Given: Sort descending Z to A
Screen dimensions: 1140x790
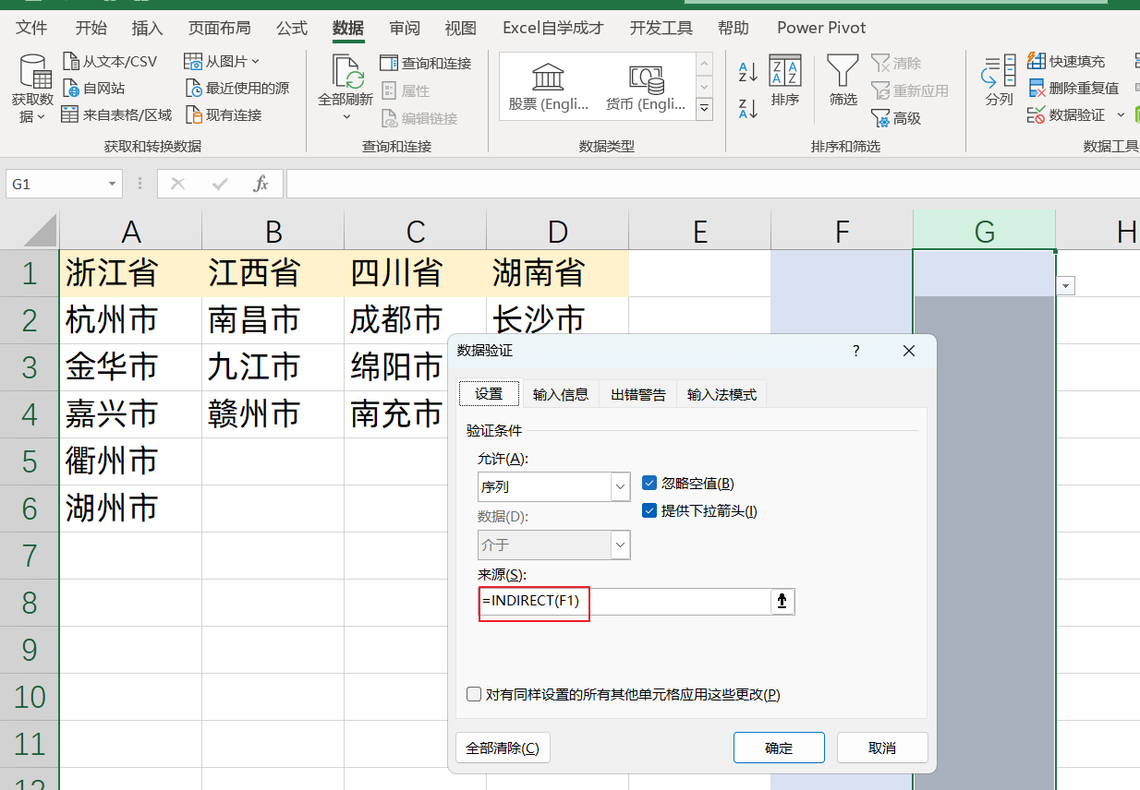Looking at the screenshot, I should [748, 109].
